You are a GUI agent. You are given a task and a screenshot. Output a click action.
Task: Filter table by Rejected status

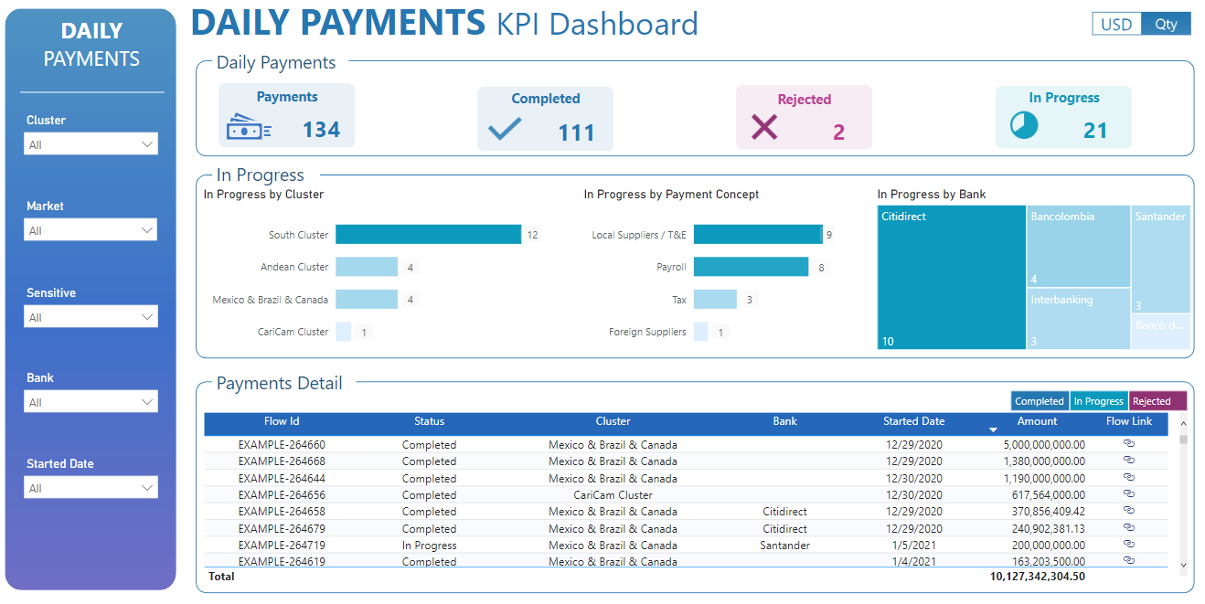tap(1157, 401)
